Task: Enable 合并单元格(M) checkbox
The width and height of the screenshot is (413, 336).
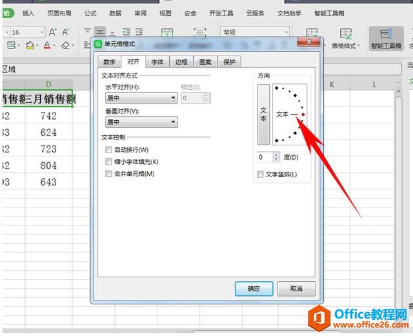Action: [x=108, y=174]
